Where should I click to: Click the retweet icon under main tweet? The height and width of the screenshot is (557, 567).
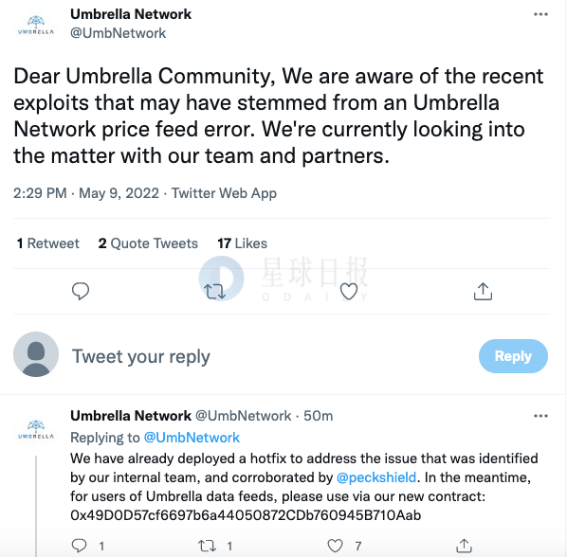[215, 292]
